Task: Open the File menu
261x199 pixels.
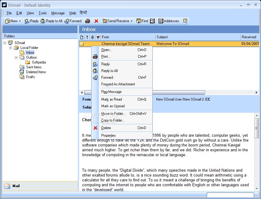Action: point(9,13)
